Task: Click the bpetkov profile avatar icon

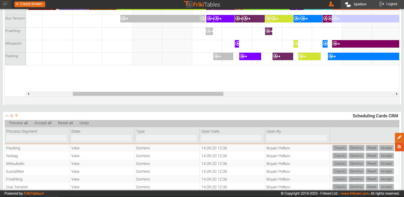Action: pyautogui.click(x=348, y=4)
